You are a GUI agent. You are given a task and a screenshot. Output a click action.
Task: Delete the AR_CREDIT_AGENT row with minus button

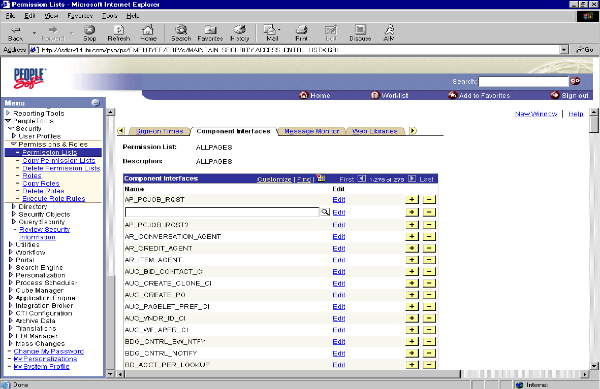pyautogui.click(x=429, y=249)
